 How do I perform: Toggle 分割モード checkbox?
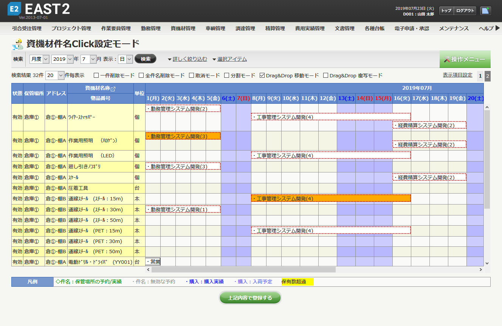point(227,75)
